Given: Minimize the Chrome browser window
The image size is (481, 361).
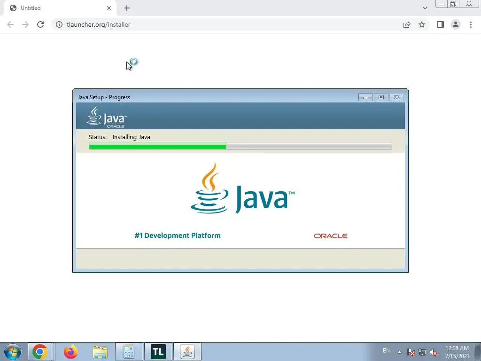Looking at the screenshot, I should [x=442, y=4].
